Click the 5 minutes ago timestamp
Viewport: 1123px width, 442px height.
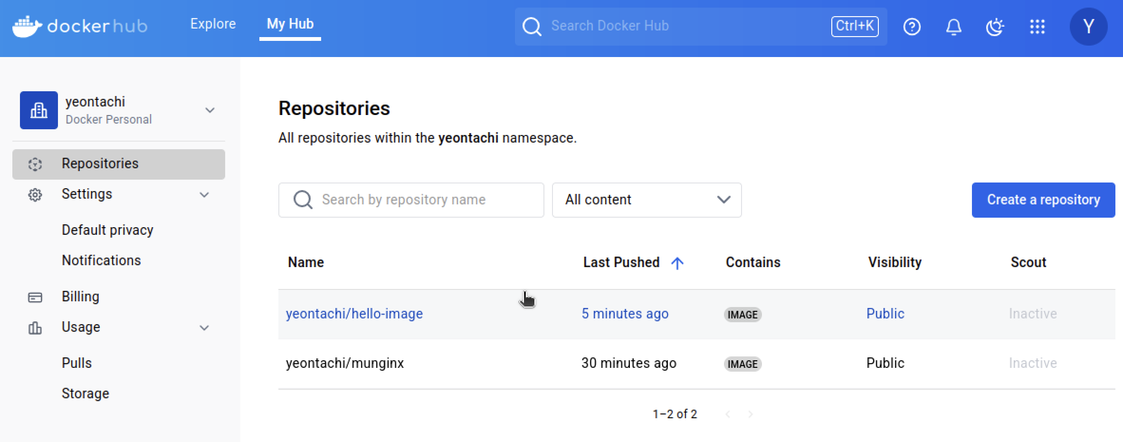click(x=625, y=314)
